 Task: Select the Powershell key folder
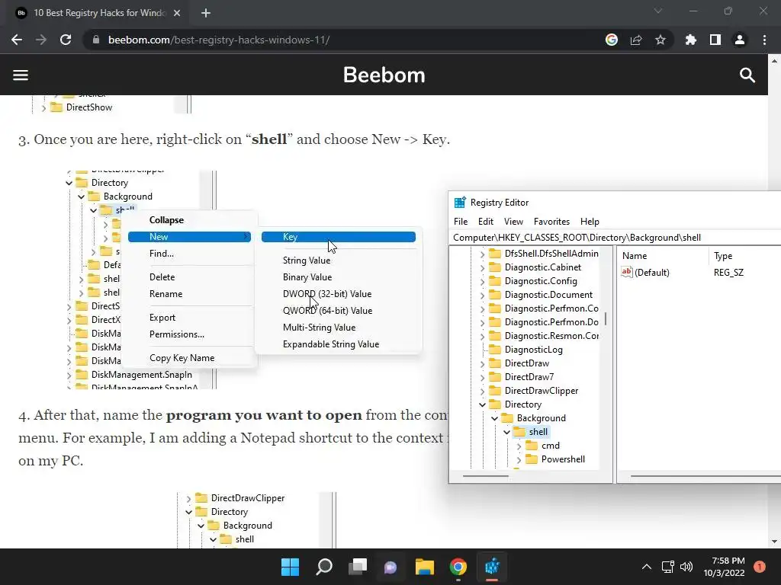[x=556, y=459]
